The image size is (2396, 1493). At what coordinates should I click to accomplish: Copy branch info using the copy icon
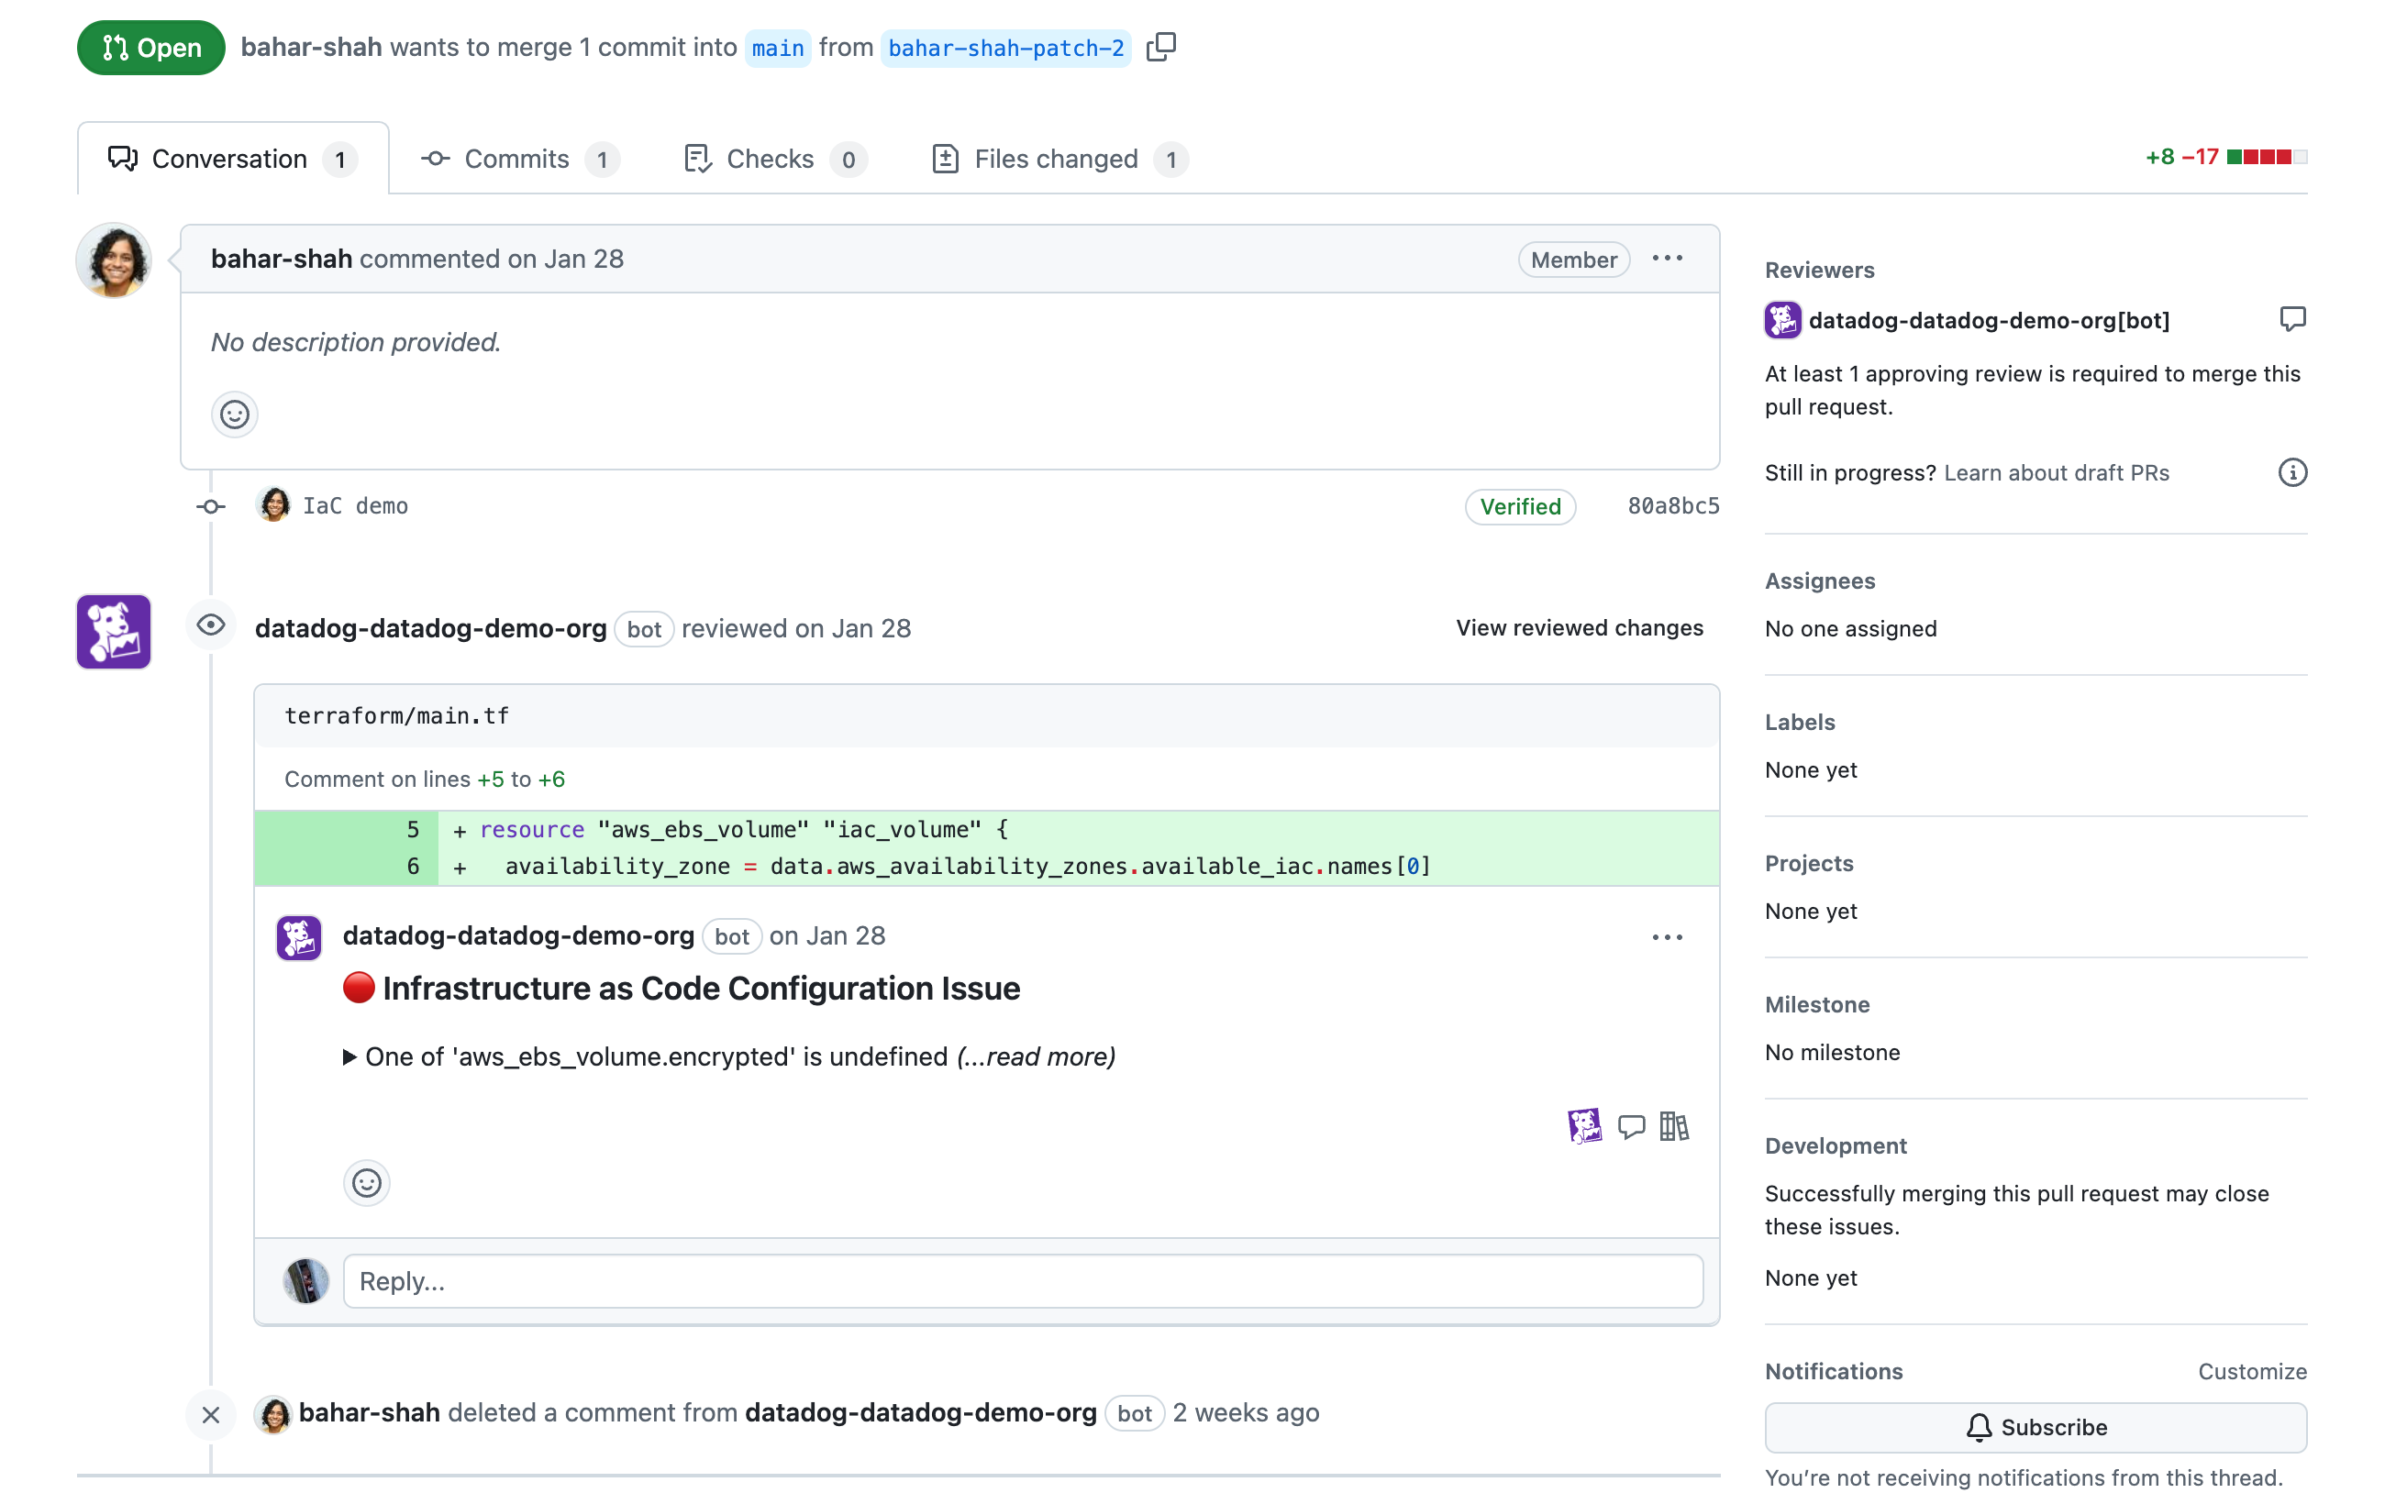point(1161,47)
